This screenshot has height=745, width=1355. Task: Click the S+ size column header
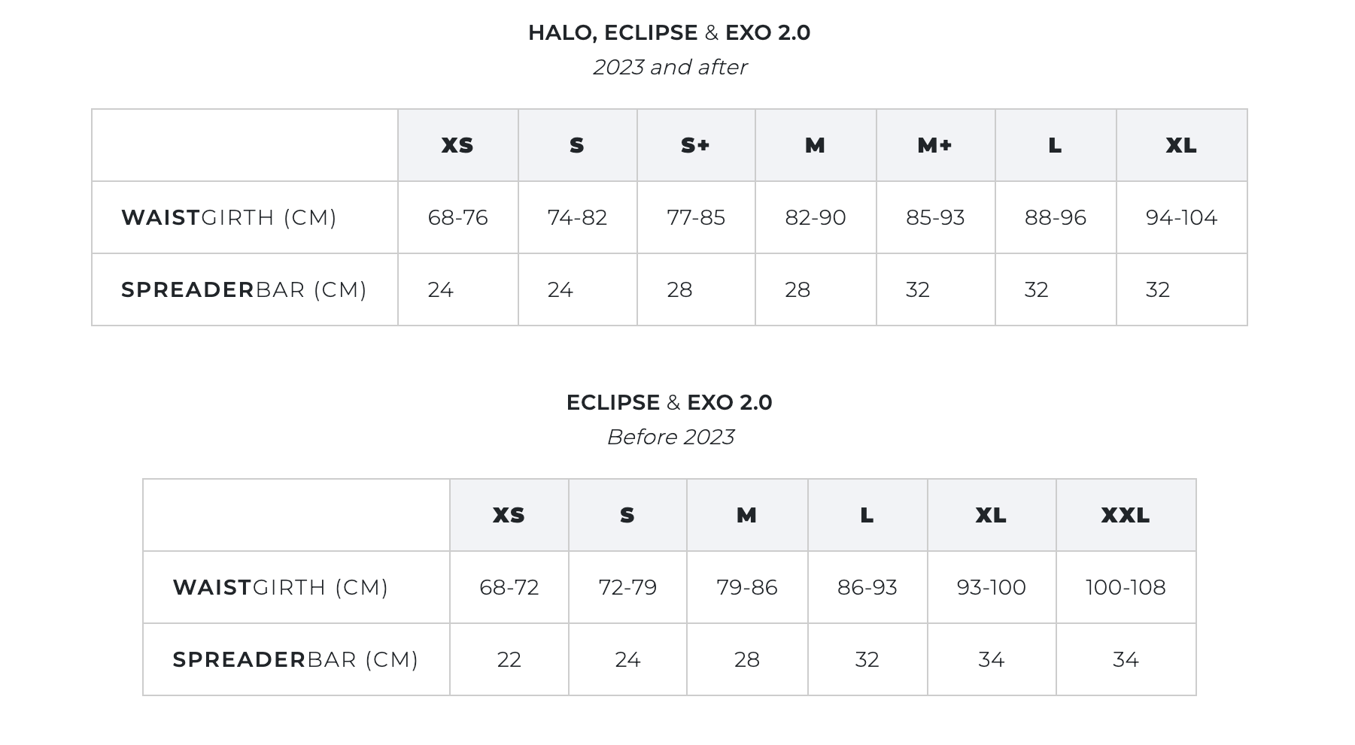click(x=695, y=145)
